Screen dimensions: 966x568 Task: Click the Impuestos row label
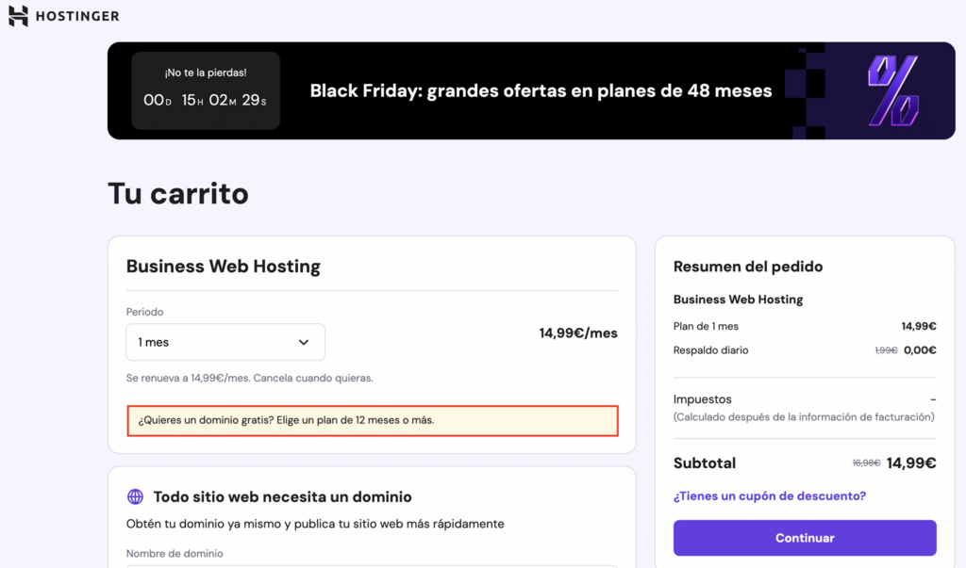(702, 399)
